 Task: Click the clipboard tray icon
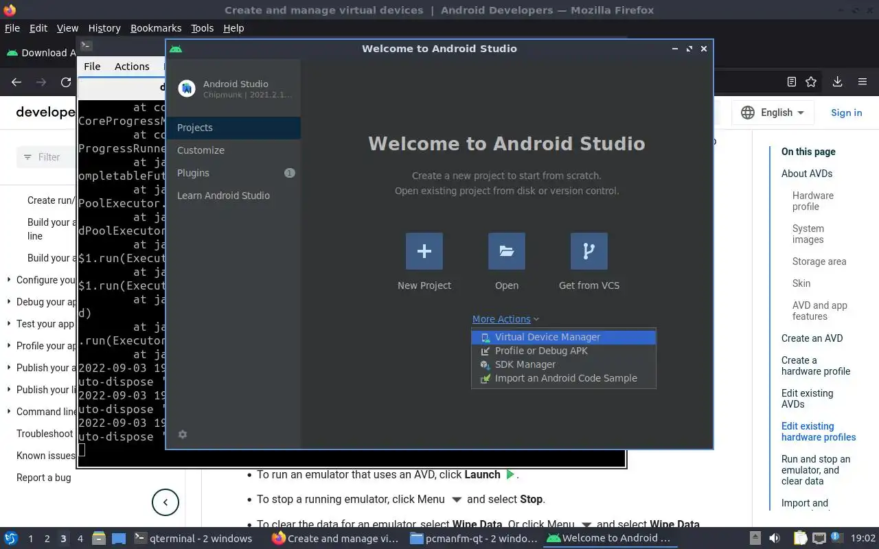point(800,538)
